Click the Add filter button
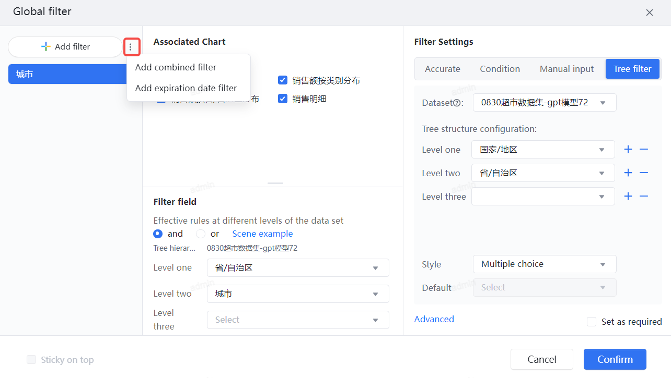Screen dimensions: 671x378 65,47
